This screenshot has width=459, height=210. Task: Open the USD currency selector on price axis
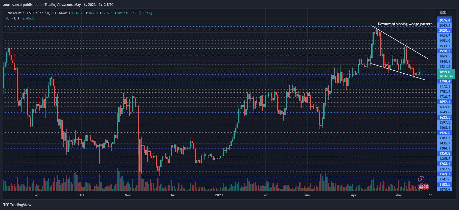point(443,13)
